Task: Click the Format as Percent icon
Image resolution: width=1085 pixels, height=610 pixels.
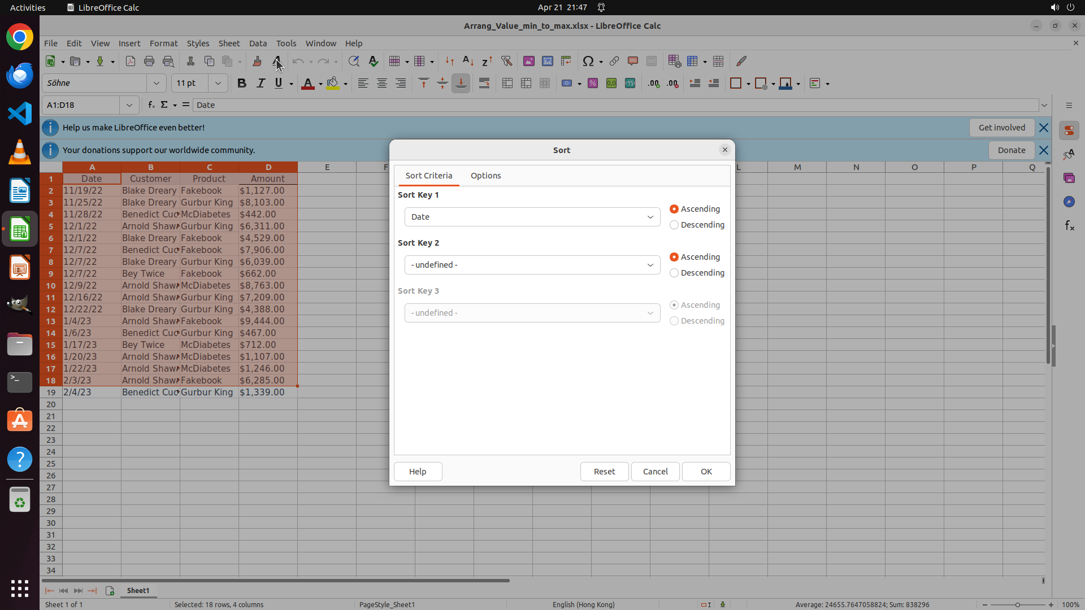Action: pyautogui.click(x=593, y=84)
